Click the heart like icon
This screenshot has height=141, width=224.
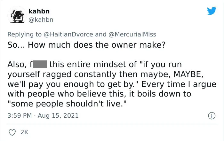coord(12,132)
